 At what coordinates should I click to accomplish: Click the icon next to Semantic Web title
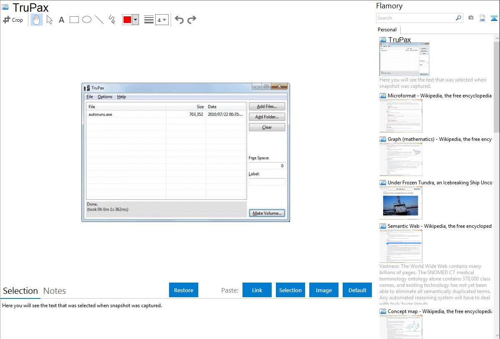pyautogui.click(x=383, y=226)
